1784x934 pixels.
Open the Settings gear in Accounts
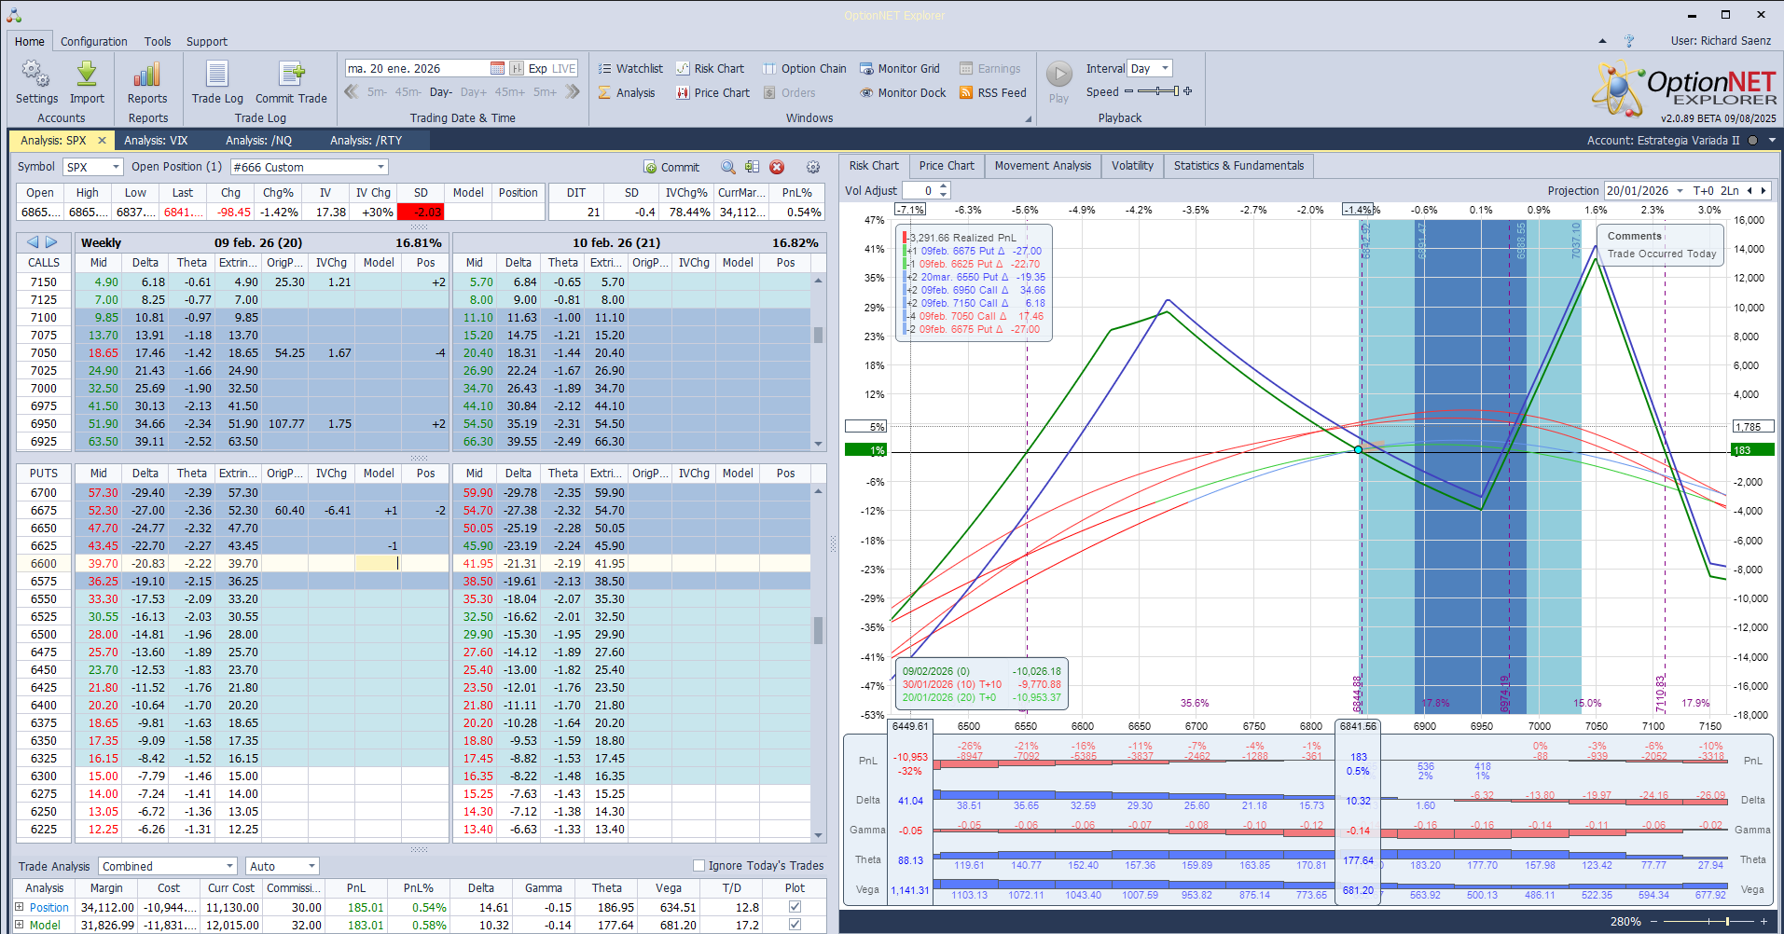(x=36, y=82)
